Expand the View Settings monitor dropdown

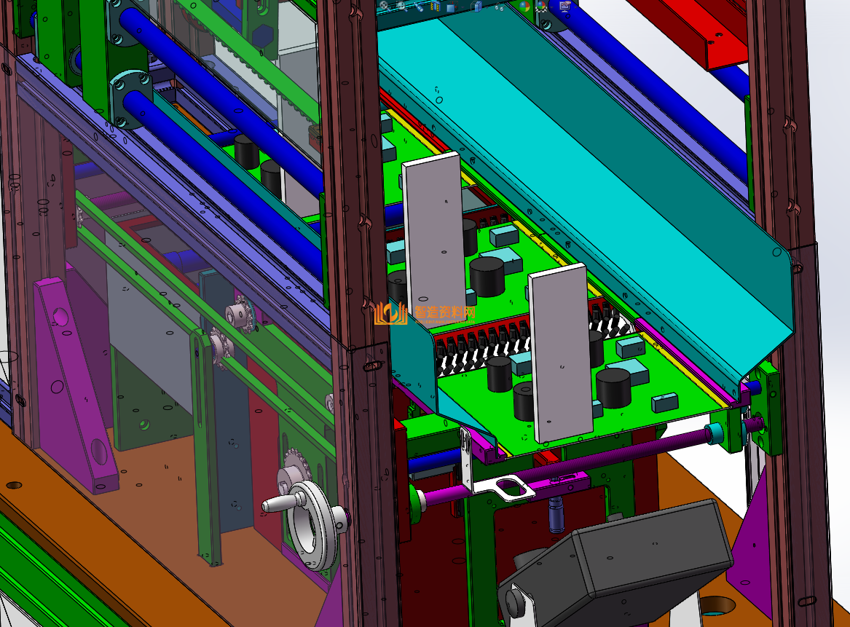pos(575,7)
